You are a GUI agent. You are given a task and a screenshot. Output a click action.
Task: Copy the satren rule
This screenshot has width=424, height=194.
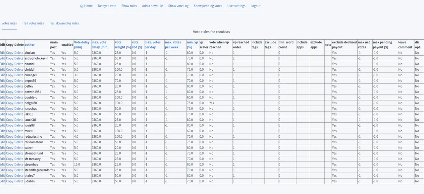(10, 148)
